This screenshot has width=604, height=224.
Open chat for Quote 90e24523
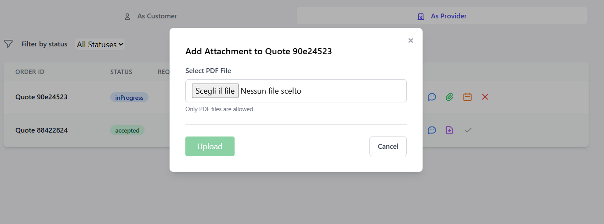(x=432, y=97)
